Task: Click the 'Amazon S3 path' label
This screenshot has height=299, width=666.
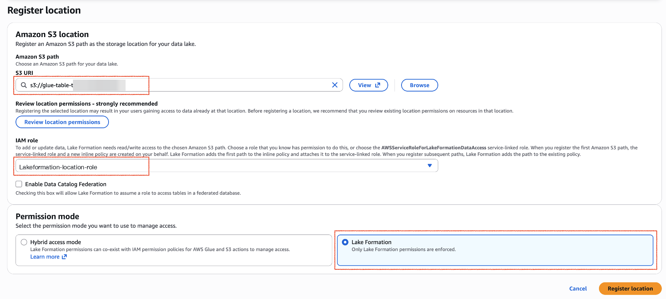Action: 37,57
